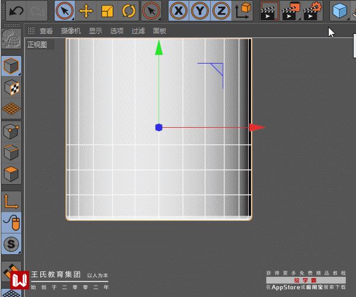Toggle the coordinate system icon
This screenshot has height=297, width=356.
tap(242, 11)
